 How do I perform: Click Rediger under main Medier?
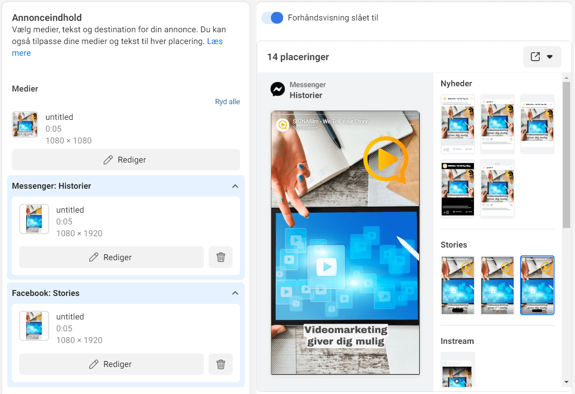[x=126, y=160]
